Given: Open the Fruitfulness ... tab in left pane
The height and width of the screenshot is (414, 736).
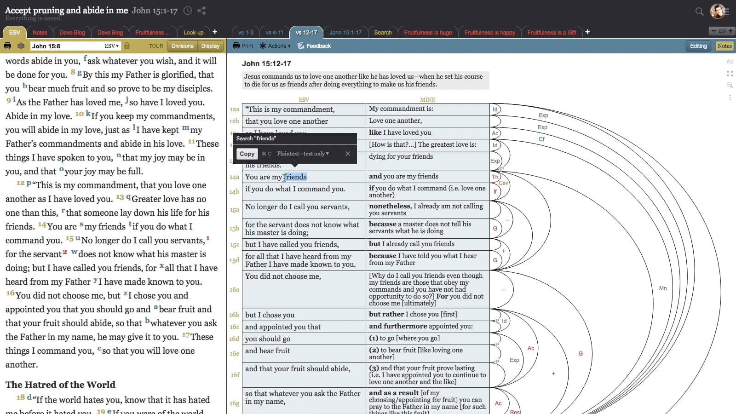Looking at the screenshot, I should click(x=152, y=32).
